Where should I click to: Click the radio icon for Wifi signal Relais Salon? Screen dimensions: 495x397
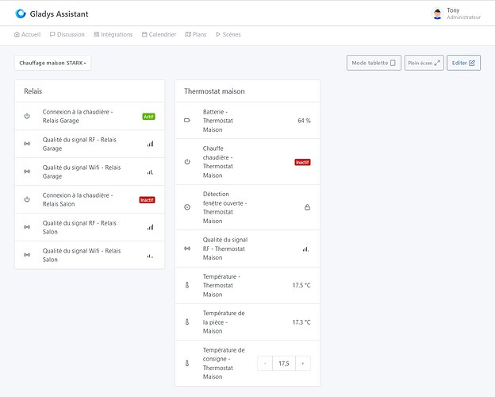pos(27,255)
